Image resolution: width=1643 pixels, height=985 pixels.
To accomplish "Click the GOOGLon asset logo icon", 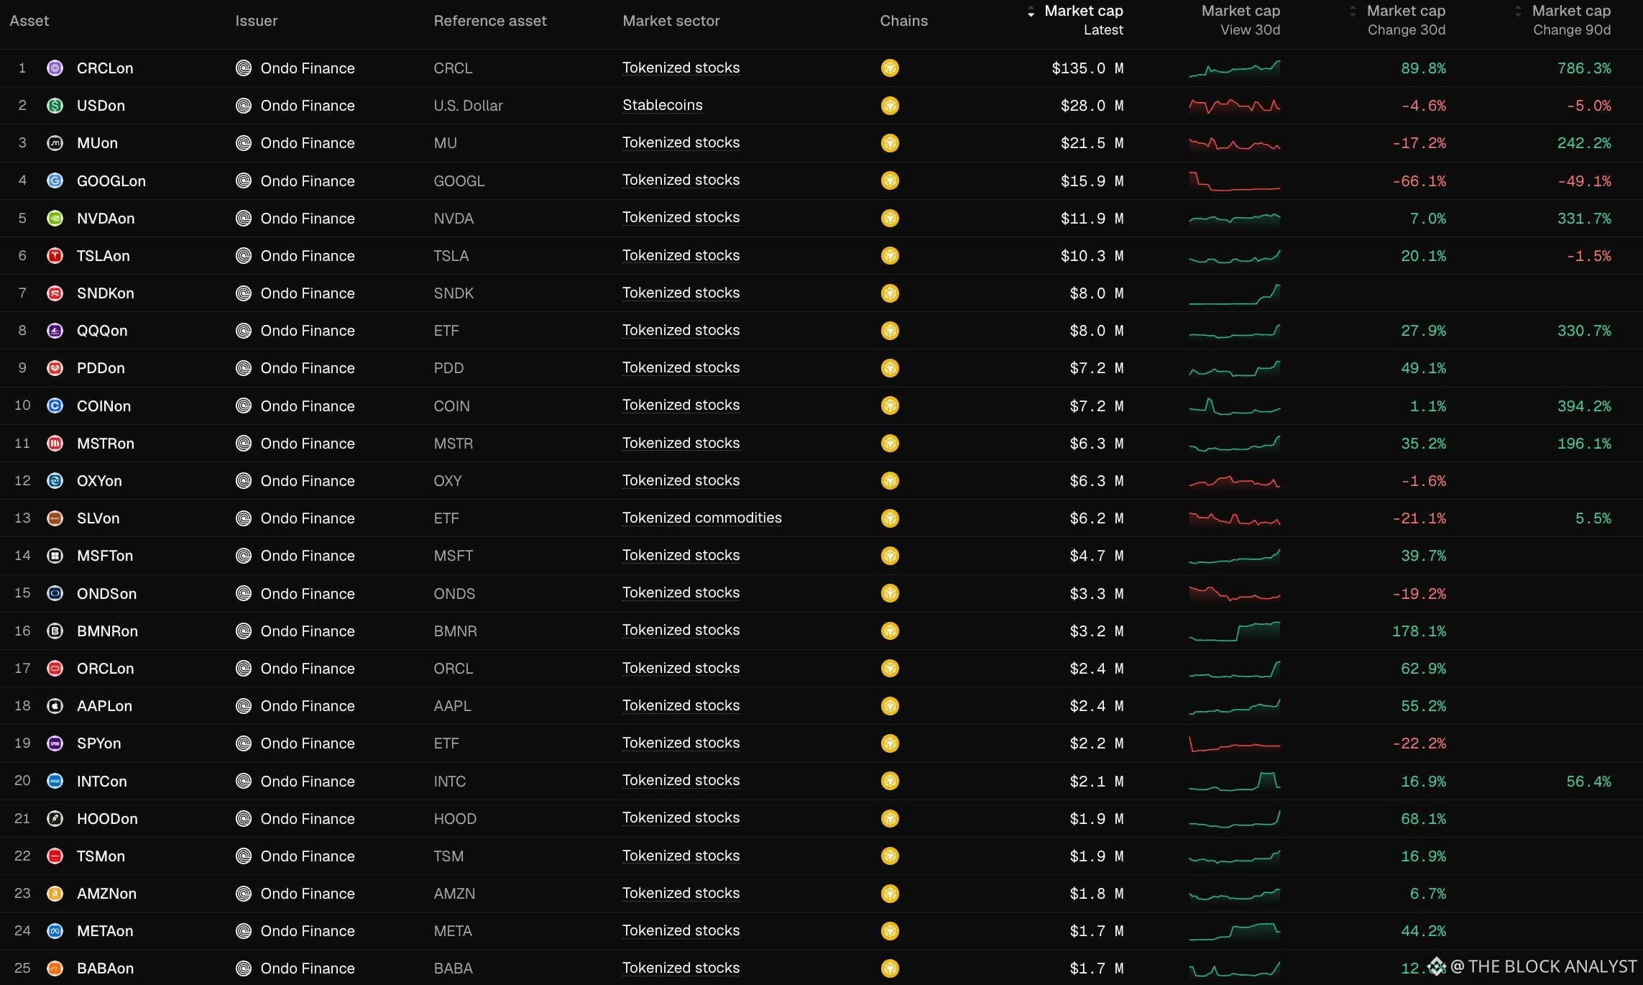I will coord(55,180).
